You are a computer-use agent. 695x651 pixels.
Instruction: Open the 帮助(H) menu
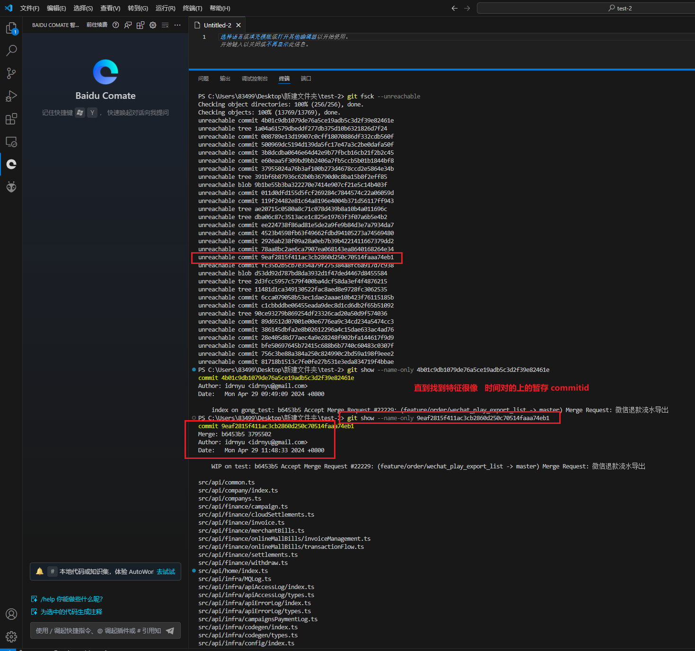tap(220, 8)
